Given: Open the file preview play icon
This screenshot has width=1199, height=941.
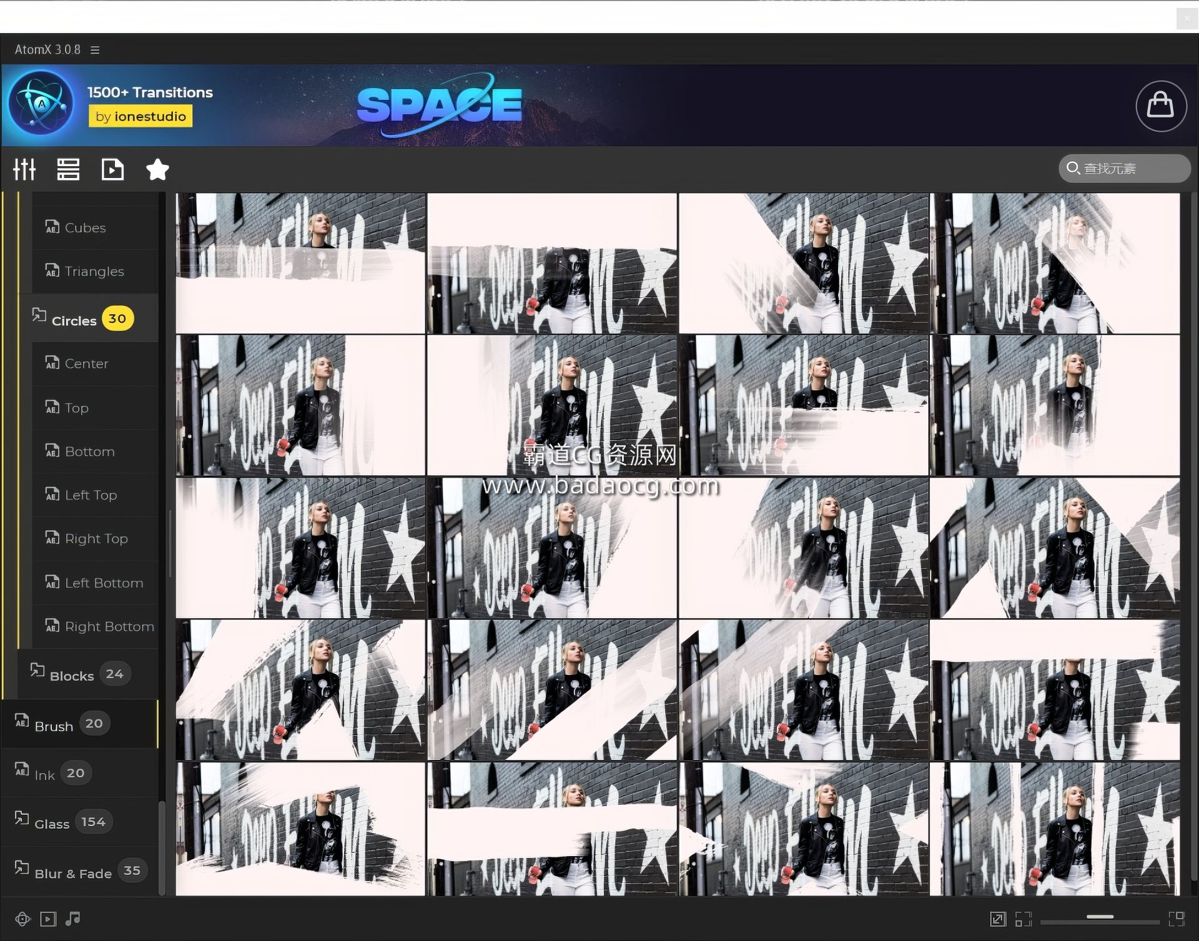Looking at the screenshot, I should pos(112,169).
